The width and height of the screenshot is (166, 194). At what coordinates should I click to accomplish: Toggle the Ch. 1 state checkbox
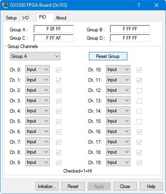[x=58, y=80]
